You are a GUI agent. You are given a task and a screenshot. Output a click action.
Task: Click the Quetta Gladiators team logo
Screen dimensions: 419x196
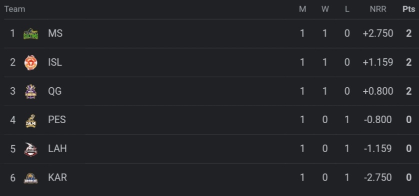[x=30, y=91]
